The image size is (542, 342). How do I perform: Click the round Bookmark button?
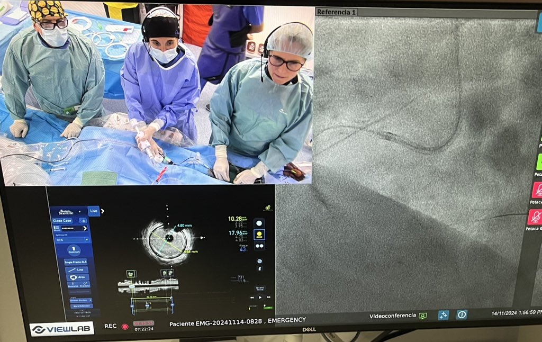point(74,250)
